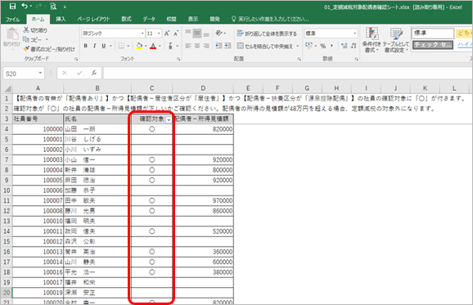Align text right
The width and height of the screenshot is (473, 305).
(x=206, y=46)
